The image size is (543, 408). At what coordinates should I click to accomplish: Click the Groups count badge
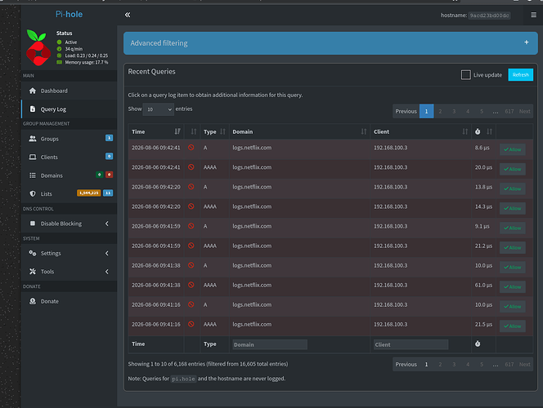point(109,138)
